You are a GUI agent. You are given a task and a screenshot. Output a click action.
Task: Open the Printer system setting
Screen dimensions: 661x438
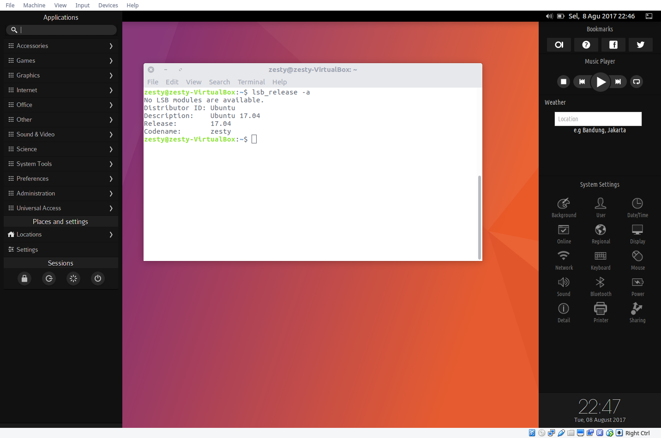tap(601, 313)
